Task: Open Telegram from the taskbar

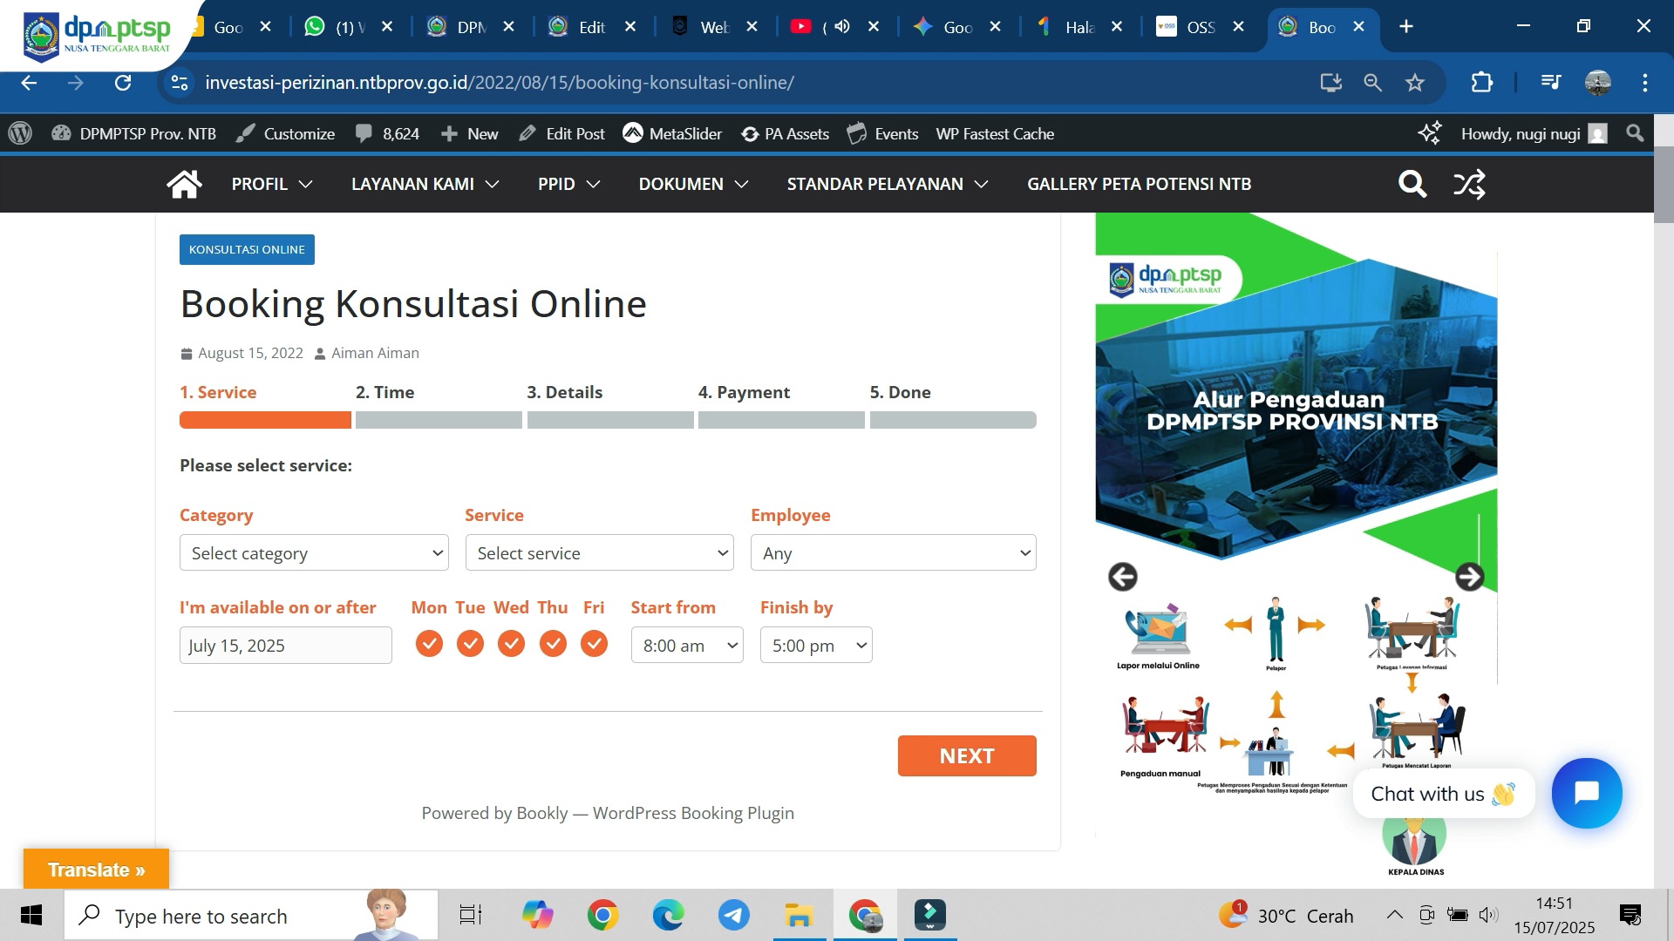Action: tap(733, 915)
